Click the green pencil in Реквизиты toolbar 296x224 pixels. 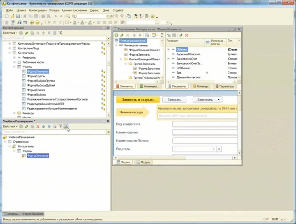[x=181, y=35]
